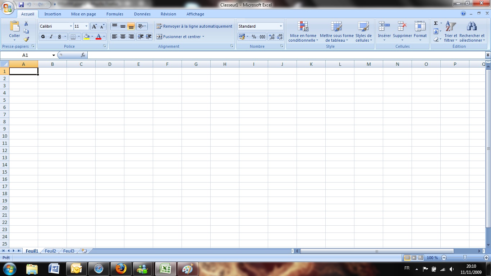
Task: Apply underline with the S icon
Action: (59, 37)
